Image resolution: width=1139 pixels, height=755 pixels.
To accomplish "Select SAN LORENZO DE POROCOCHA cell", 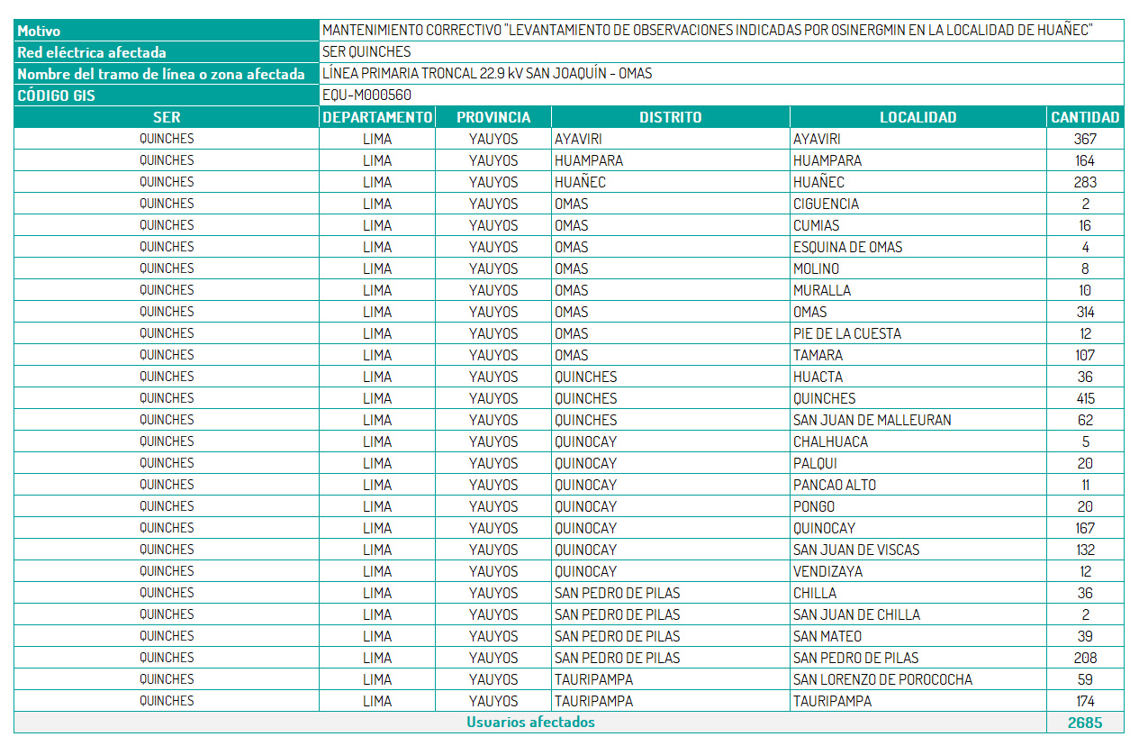I will pos(918,679).
